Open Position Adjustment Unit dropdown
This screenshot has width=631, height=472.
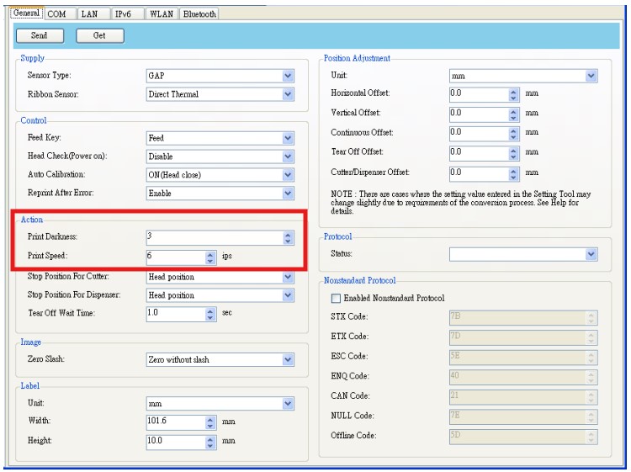591,76
